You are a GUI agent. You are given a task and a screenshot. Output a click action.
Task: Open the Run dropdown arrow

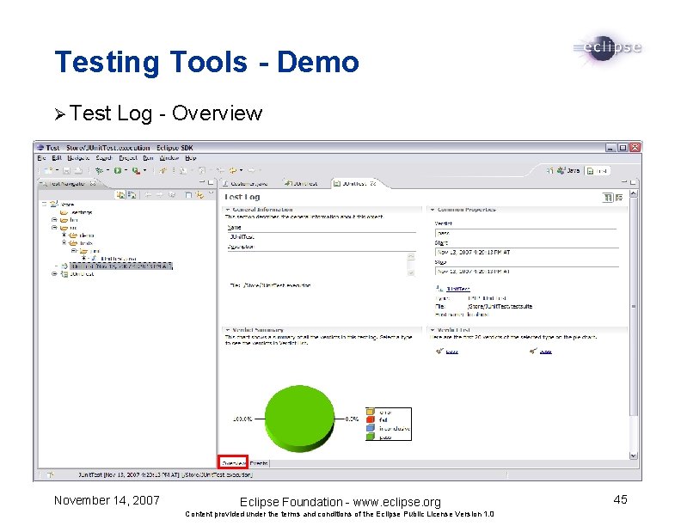click(x=126, y=170)
